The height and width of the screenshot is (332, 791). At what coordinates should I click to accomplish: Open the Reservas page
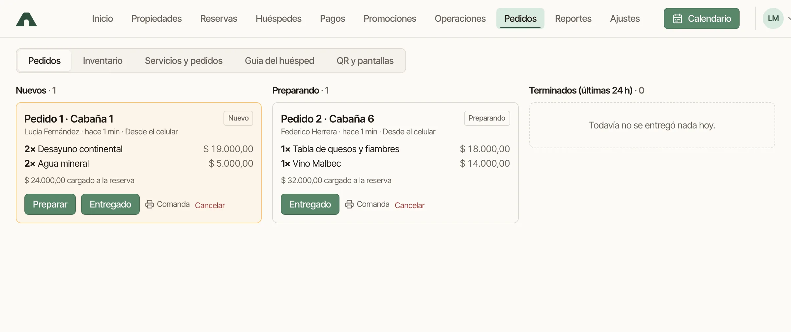click(219, 18)
